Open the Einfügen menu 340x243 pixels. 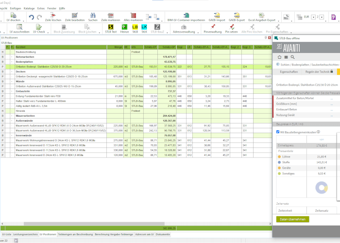[x=16, y=8]
